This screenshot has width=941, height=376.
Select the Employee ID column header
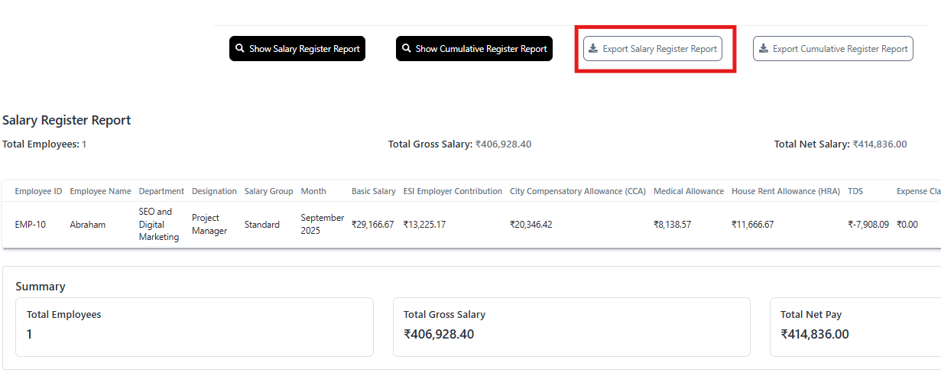38,191
